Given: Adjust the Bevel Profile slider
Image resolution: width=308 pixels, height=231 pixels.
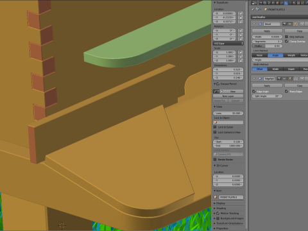Looking at the screenshot, I should click(267, 46).
